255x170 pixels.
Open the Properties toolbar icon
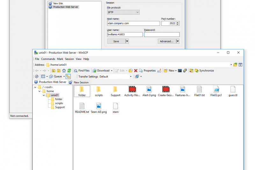147,71
